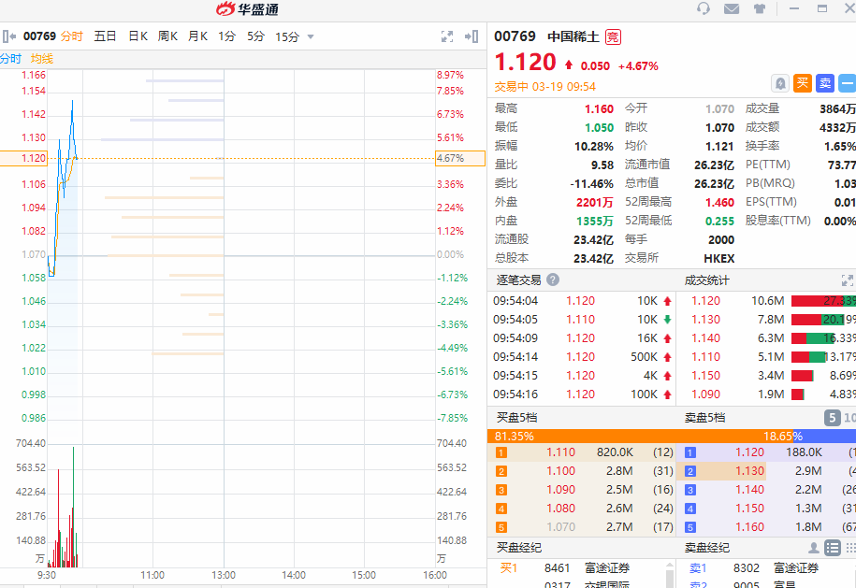Select the 日K daily candlestick tab
Image resolution: width=856 pixels, height=588 pixels.
pyautogui.click(x=138, y=36)
